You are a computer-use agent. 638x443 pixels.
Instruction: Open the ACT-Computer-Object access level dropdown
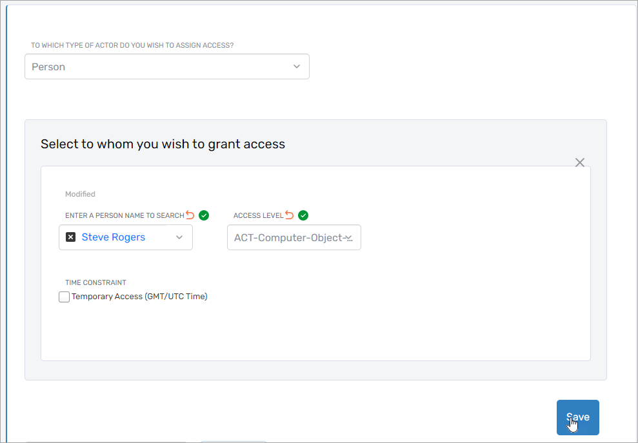pyautogui.click(x=294, y=237)
